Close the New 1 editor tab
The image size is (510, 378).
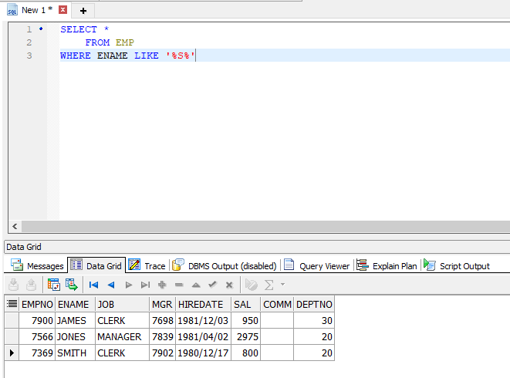coord(62,10)
